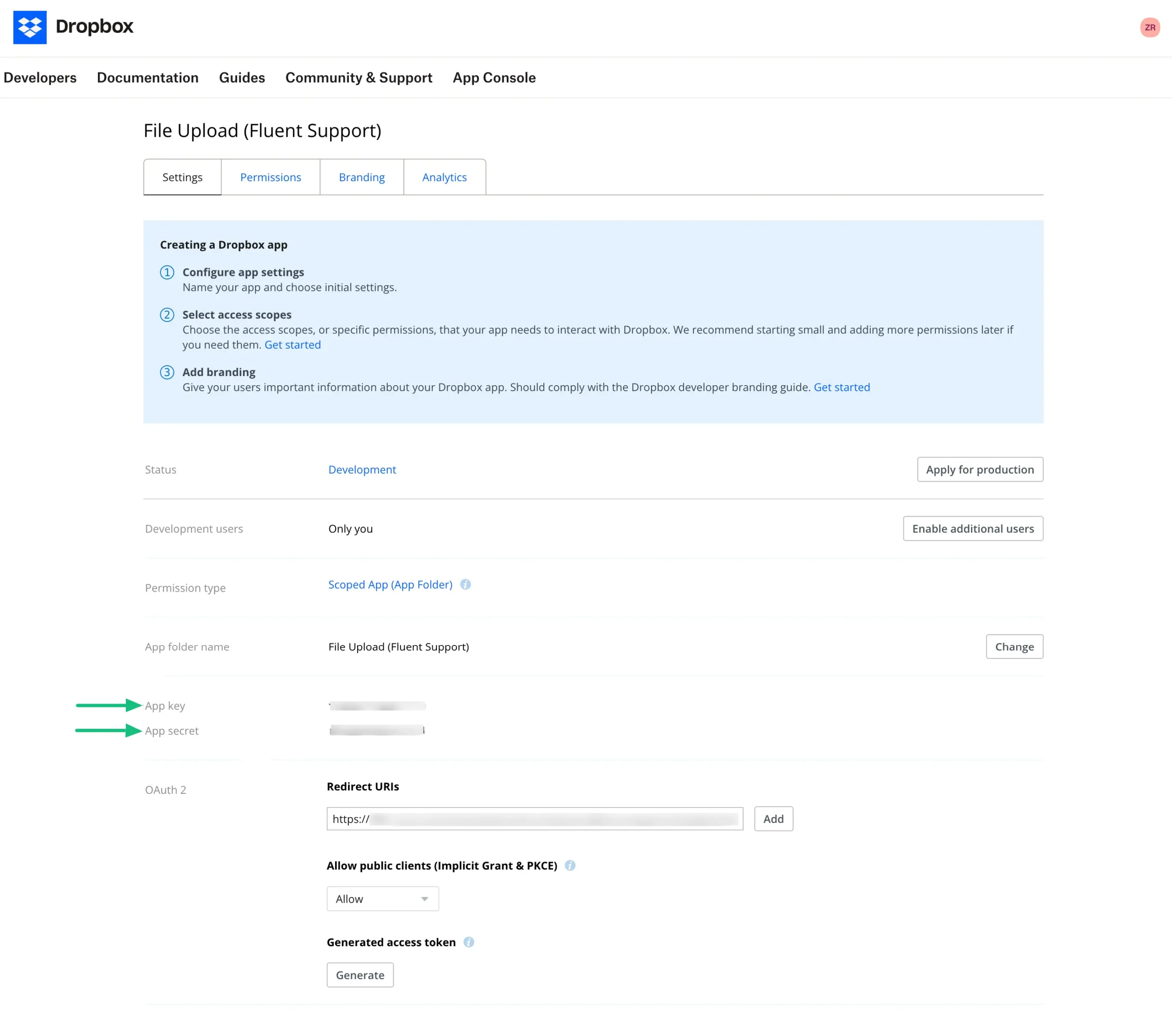This screenshot has width=1172, height=1012.
Task: Click Get started link under Add branding
Action: (841, 388)
